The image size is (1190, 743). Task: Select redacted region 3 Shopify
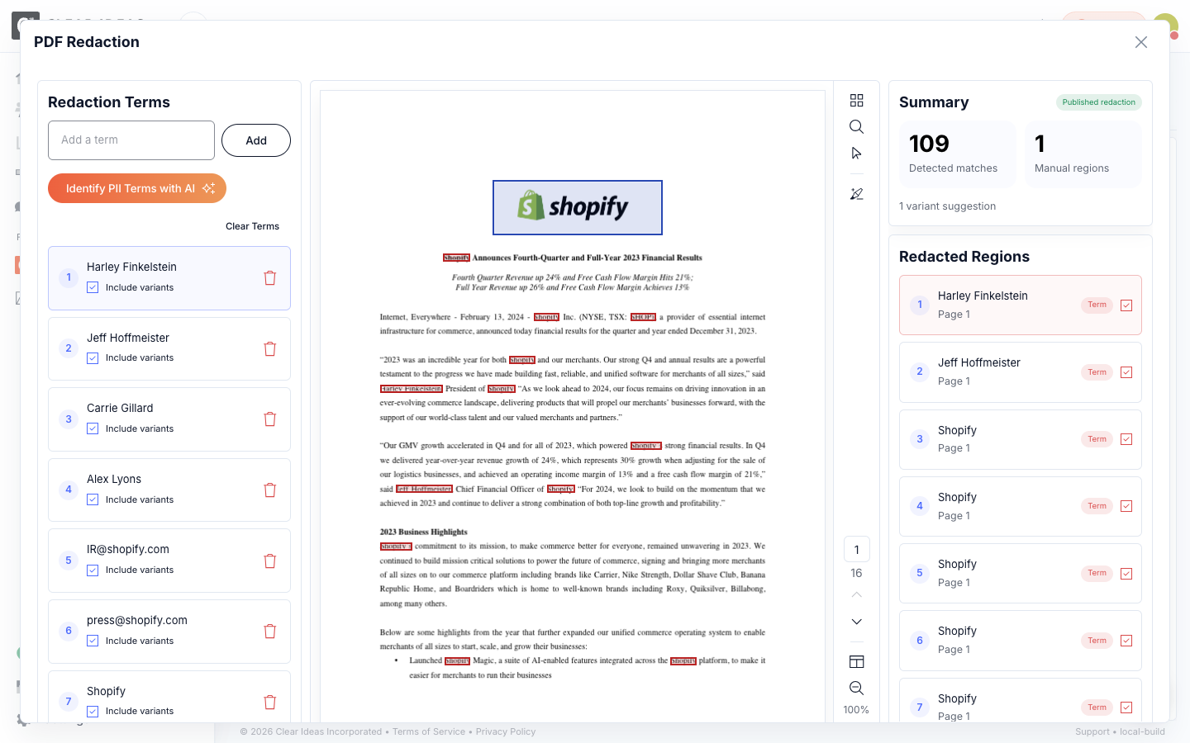pyautogui.click(x=1021, y=439)
